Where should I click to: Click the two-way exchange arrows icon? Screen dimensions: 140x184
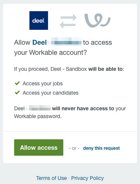(68, 21)
